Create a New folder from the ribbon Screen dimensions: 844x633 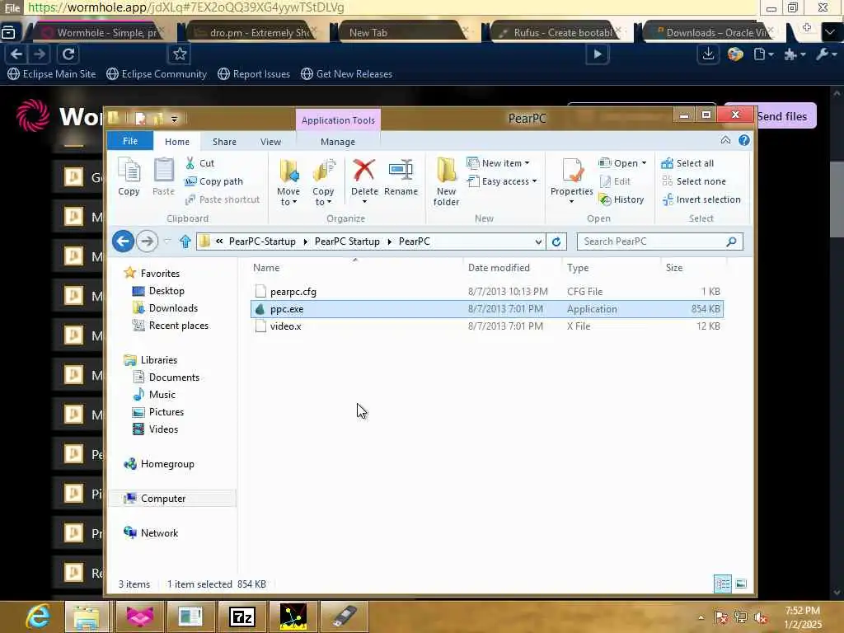(x=446, y=182)
